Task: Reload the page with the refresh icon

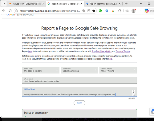Action: [x=10, y=11]
